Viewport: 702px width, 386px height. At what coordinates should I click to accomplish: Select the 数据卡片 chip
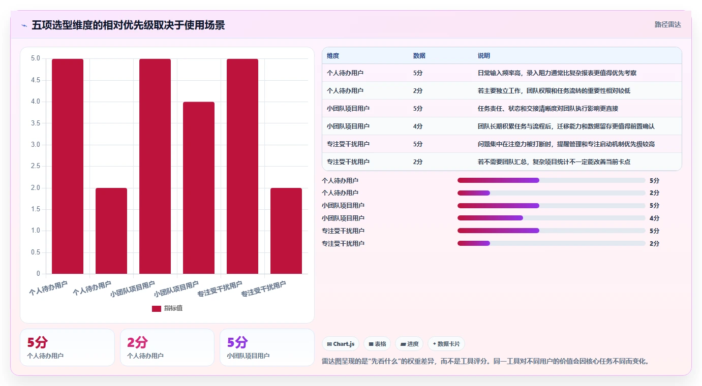(446, 344)
